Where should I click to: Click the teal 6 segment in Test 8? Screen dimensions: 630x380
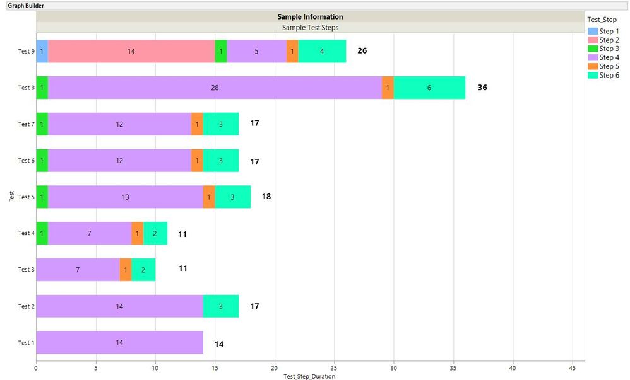[x=429, y=88]
